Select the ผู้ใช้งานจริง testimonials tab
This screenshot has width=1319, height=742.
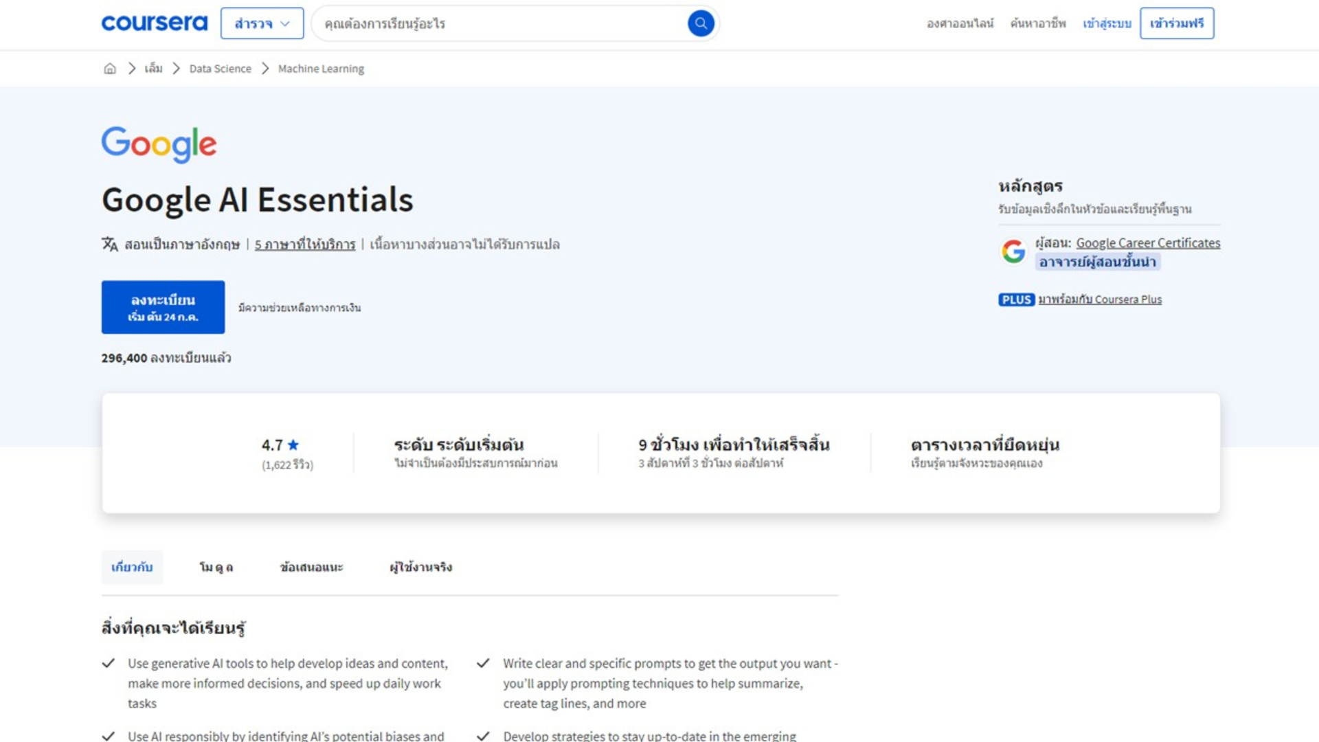(x=420, y=567)
